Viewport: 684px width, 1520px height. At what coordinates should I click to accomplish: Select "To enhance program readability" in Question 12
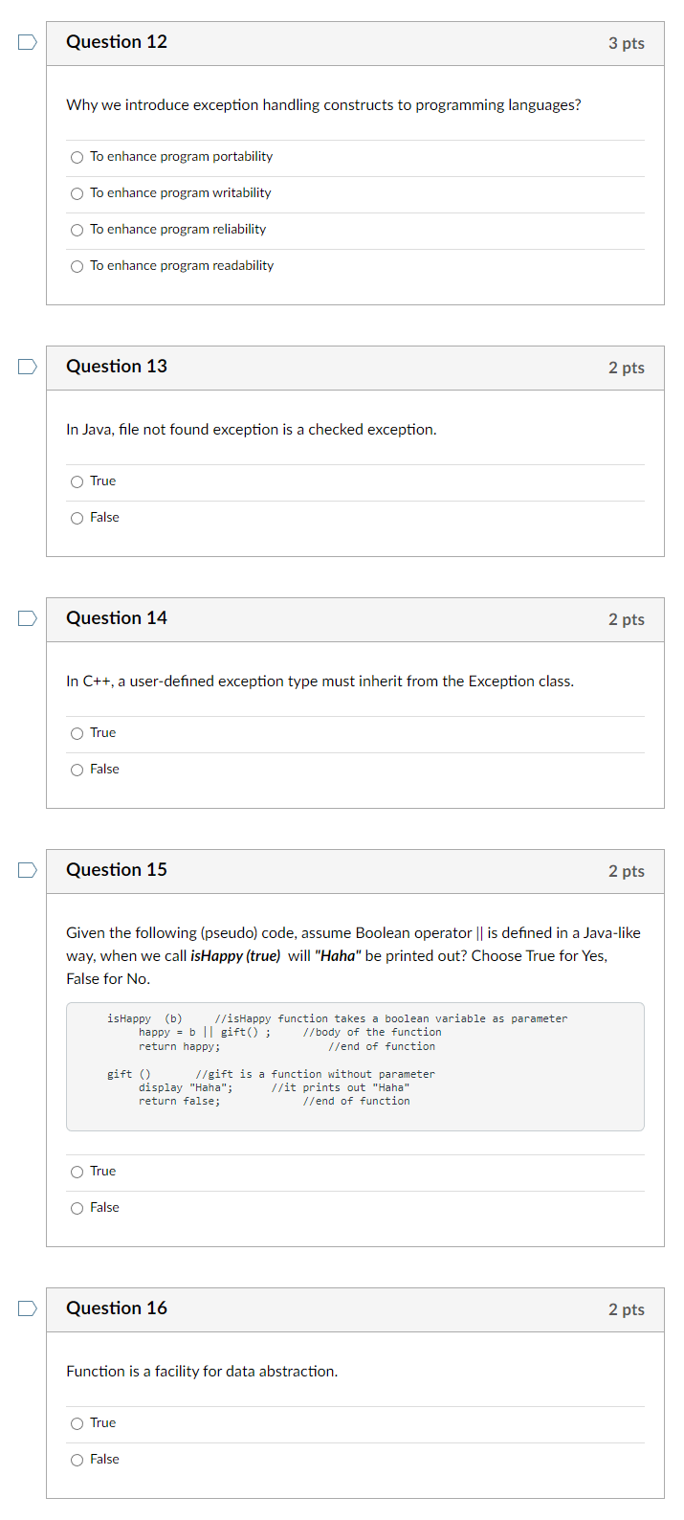77,266
